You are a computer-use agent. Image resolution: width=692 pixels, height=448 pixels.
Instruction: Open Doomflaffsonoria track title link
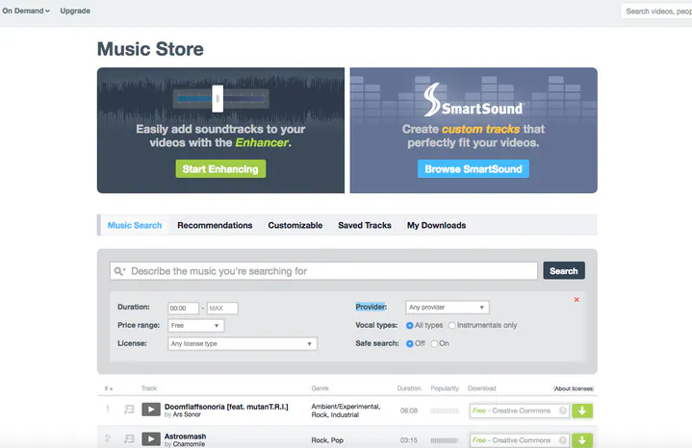pyautogui.click(x=226, y=407)
